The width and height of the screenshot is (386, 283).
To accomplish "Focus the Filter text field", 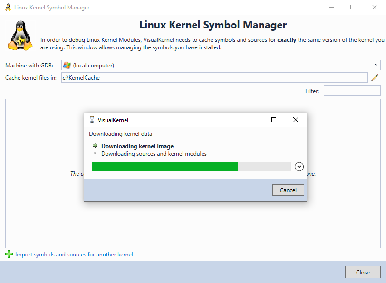I will click(x=352, y=91).
